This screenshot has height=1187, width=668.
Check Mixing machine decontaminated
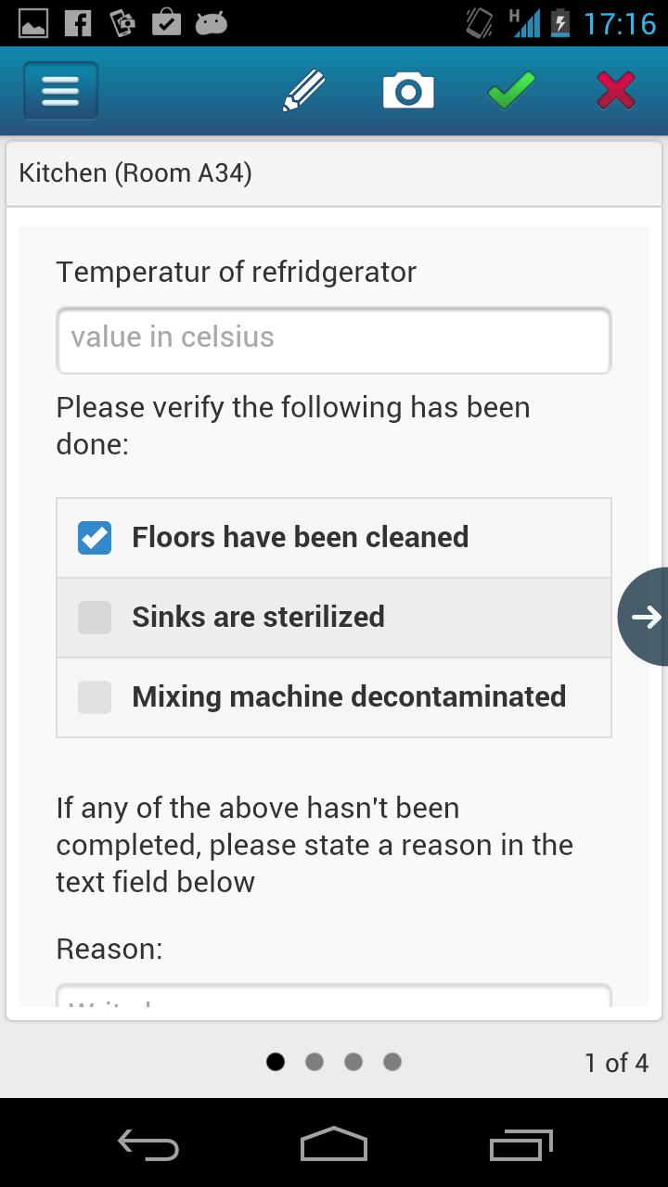95,697
